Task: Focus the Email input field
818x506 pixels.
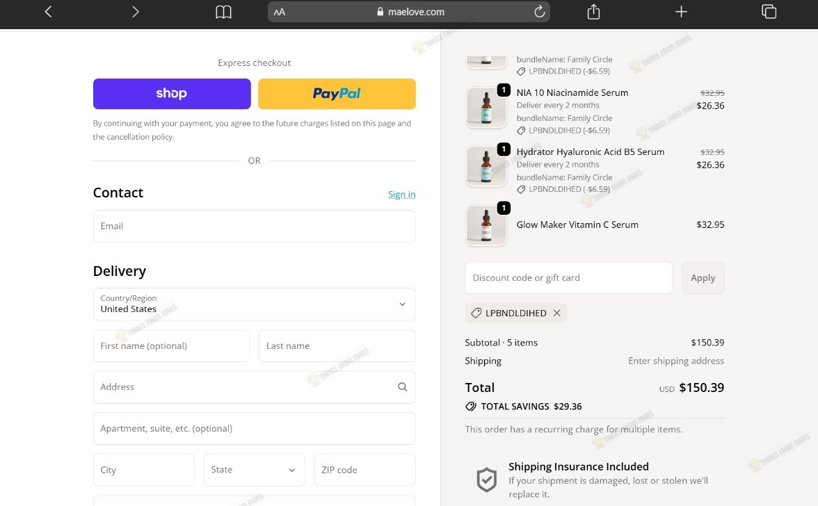Action: point(254,226)
